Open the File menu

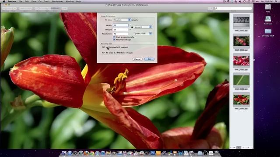click(x=21, y=1)
